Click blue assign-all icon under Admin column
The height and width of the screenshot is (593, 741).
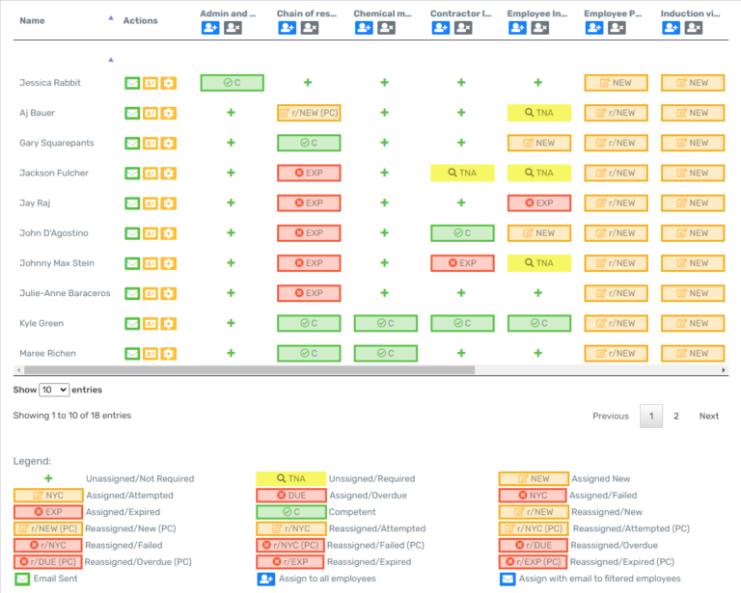point(210,28)
